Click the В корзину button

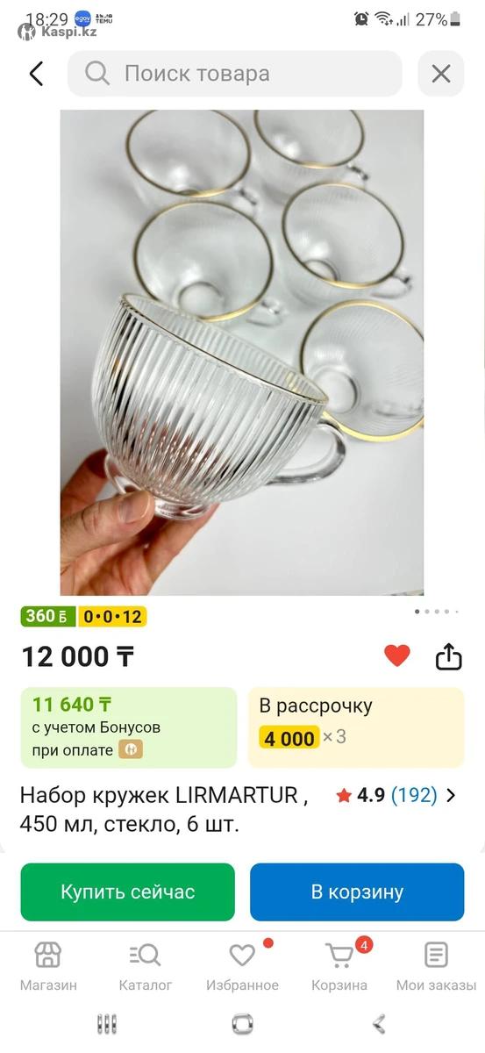click(357, 892)
